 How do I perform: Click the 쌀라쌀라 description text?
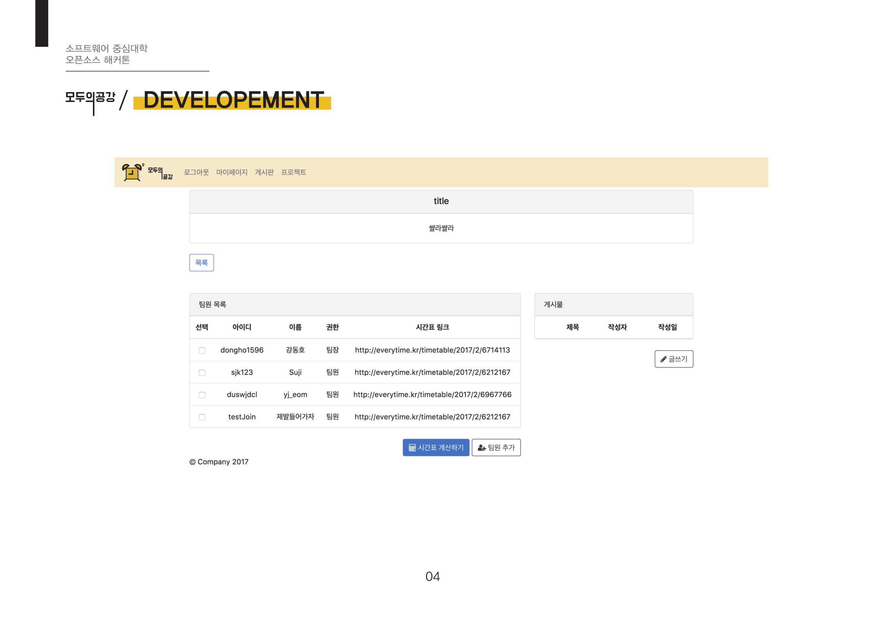[x=441, y=228]
